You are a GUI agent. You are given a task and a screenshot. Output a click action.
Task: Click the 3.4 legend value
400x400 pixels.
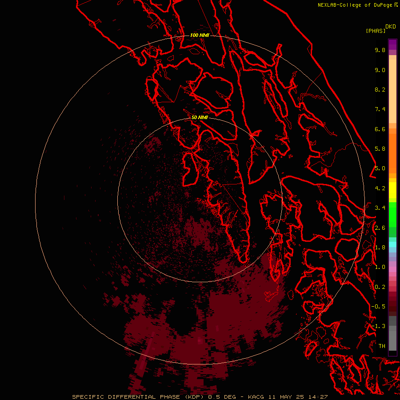(x=380, y=208)
